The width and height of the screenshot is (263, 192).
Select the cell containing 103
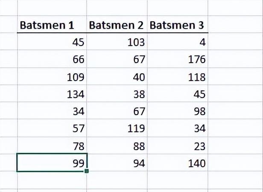[x=117, y=41]
